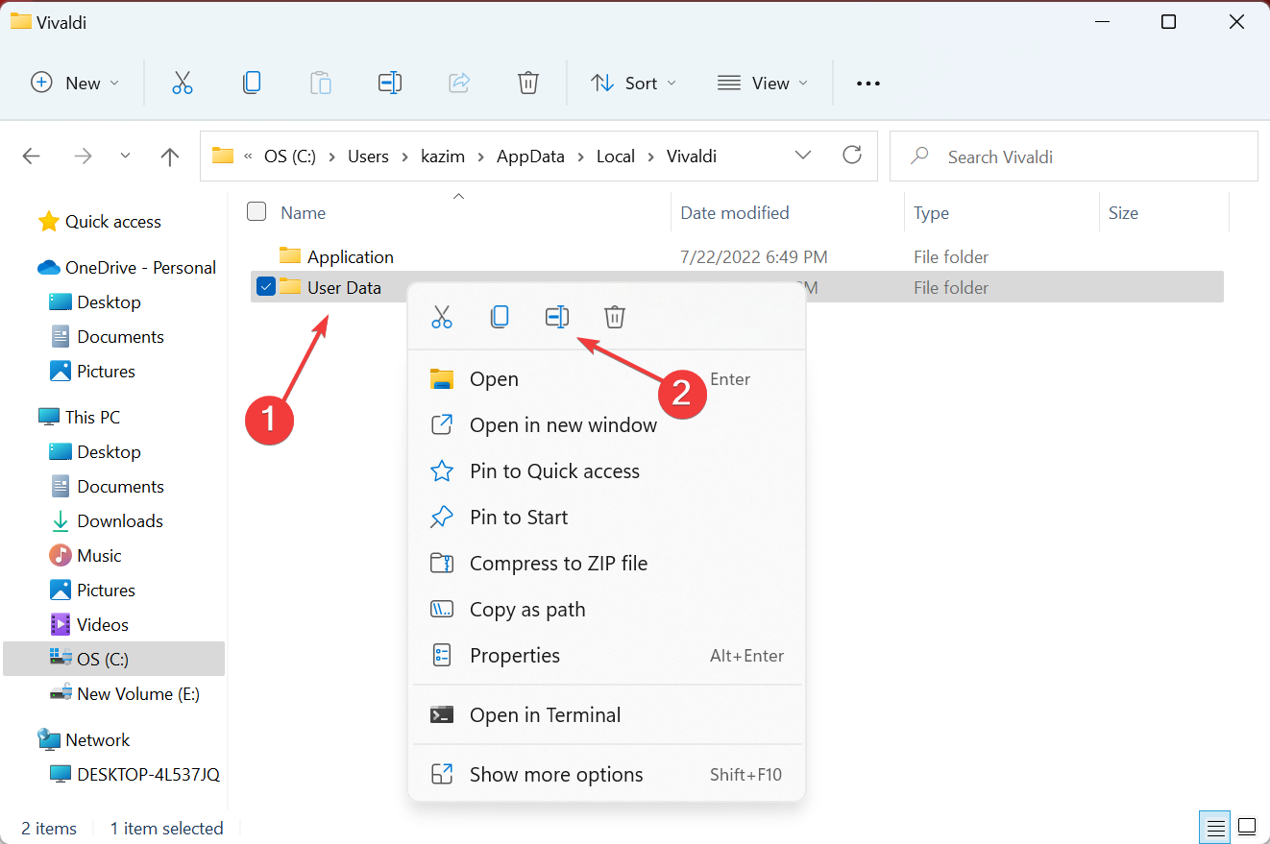1270x844 pixels.
Task: Cut using the context menu scissors icon
Action: pyautogui.click(x=442, y=317)
